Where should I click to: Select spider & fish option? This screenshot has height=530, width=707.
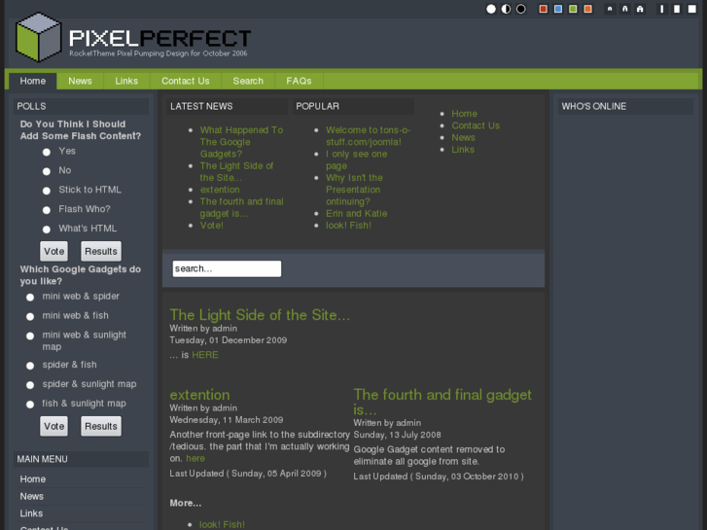(x=30, y=366)
